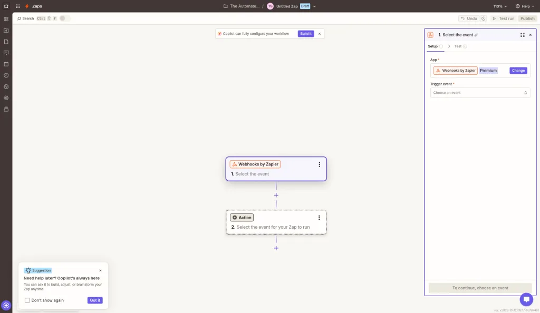This screenshot has width=540, height=313.
Task: Open the Copilot round icon at the sidebar bottom
Action: (6, 305)
